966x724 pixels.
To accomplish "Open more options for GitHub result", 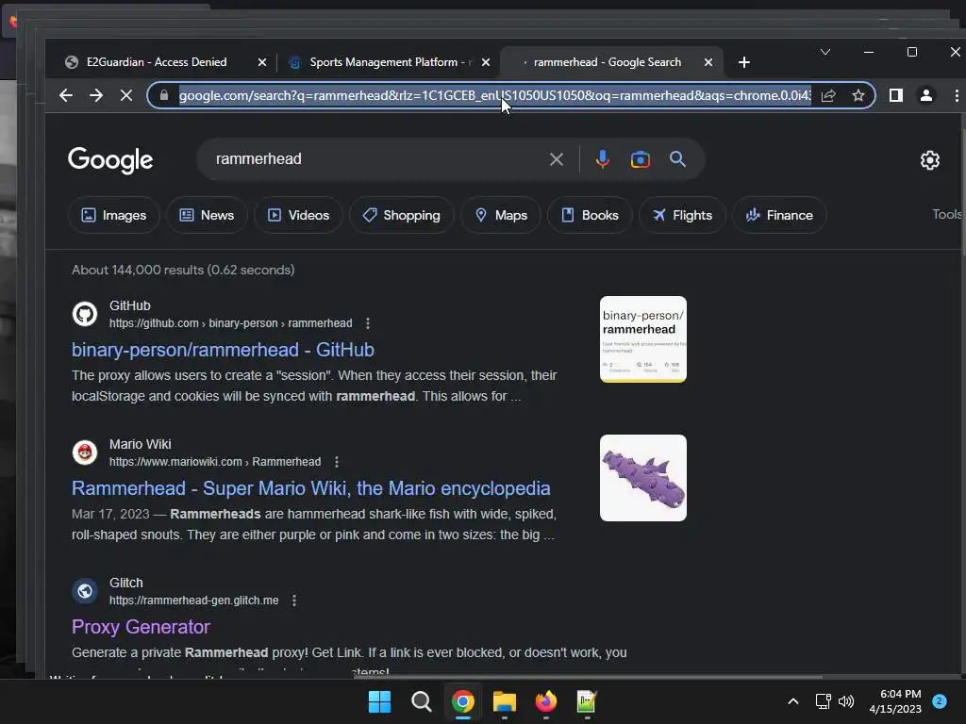I will (368, 323).
